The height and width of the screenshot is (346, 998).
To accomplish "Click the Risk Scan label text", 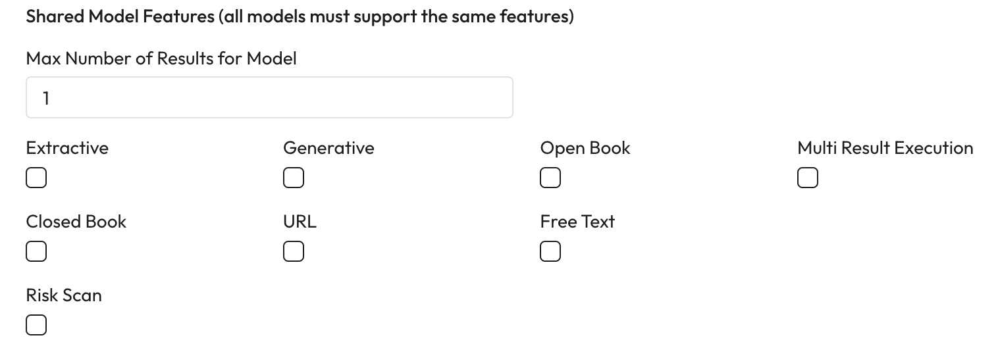I will click(64, 295).
